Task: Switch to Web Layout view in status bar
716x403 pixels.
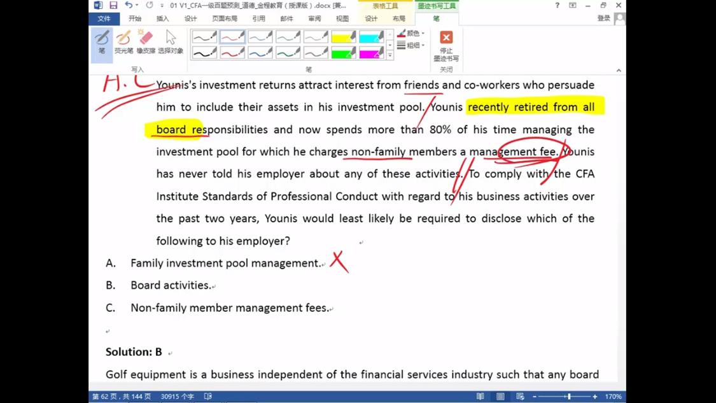Action: click(x=520, y=397)
